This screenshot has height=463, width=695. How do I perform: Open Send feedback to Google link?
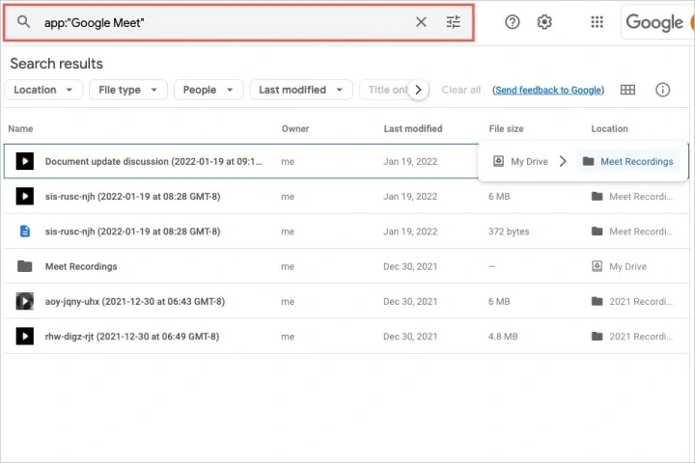click(548, 90)
